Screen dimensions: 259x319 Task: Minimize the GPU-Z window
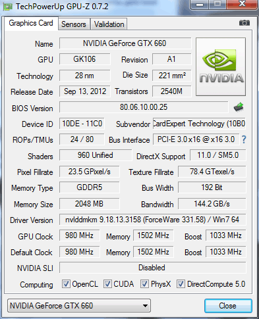tap(200, 5)
